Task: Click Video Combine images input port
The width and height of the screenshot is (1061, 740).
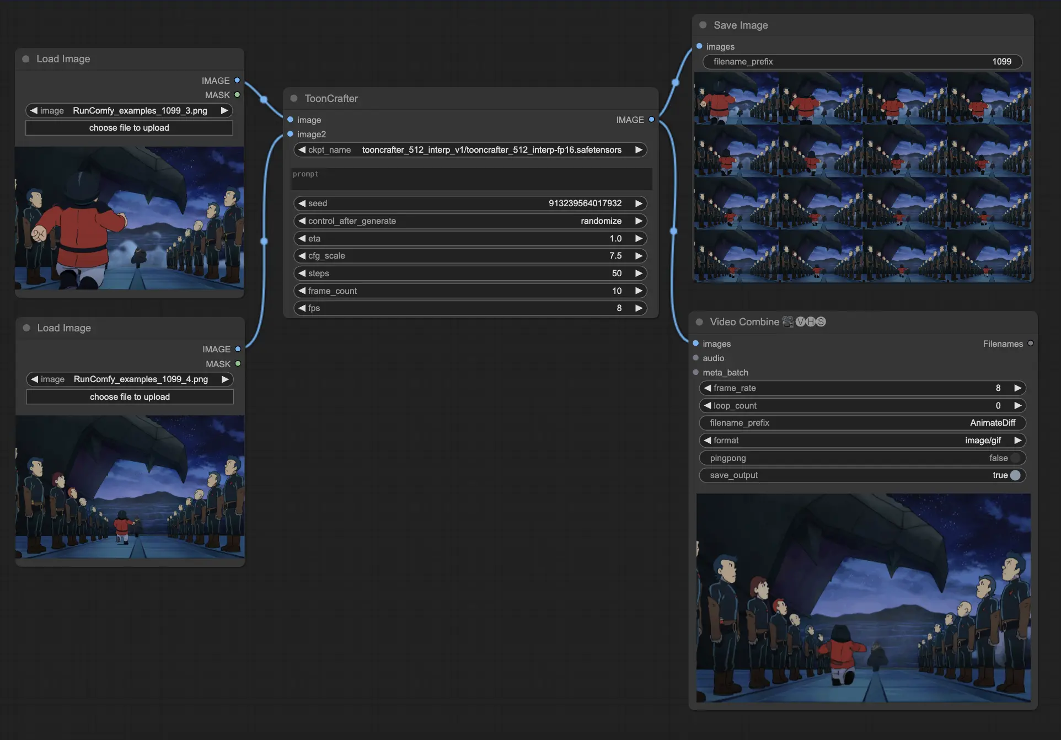Action: [x=696, y=344]
